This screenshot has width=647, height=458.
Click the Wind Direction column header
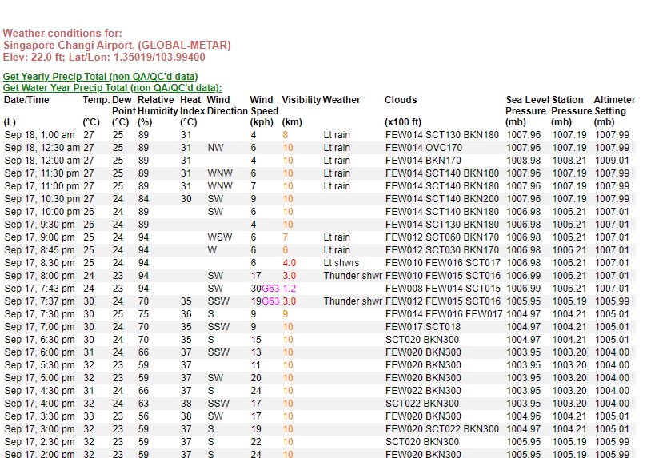pos(227,106)
